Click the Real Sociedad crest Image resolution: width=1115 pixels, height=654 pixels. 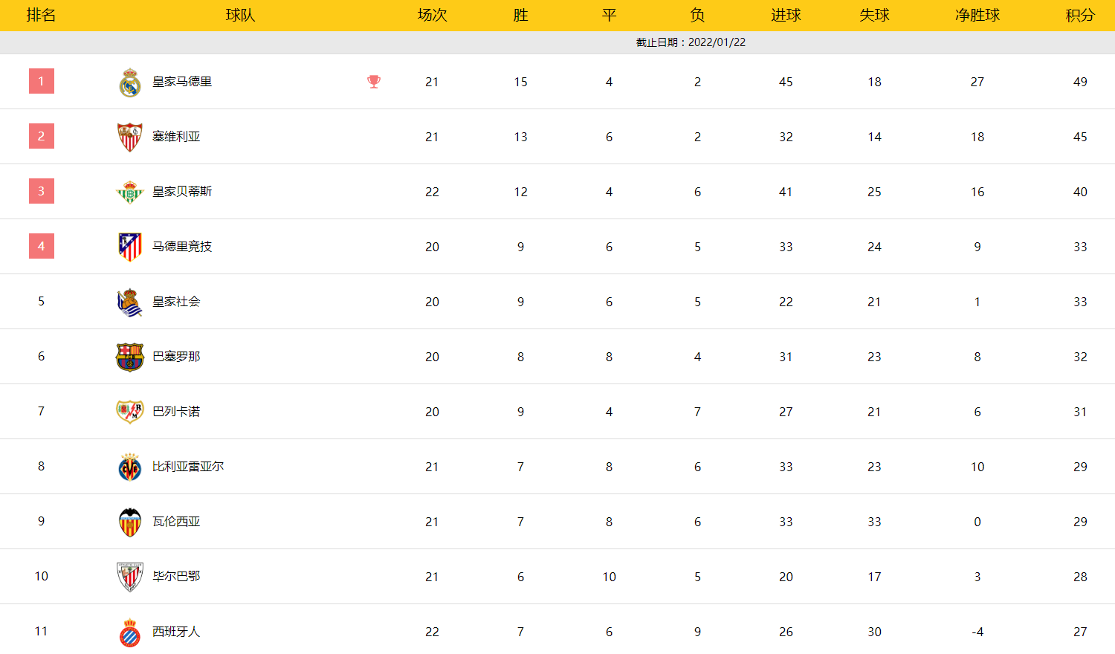[x=130, y=302]
